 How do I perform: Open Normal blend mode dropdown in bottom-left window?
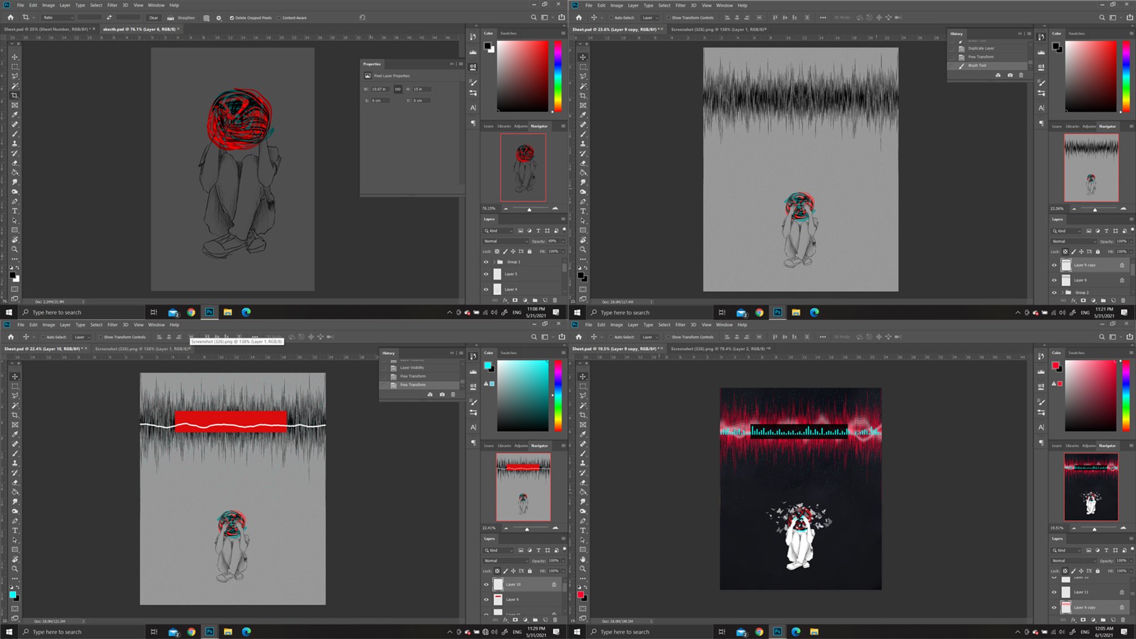(x=506, y=561)
